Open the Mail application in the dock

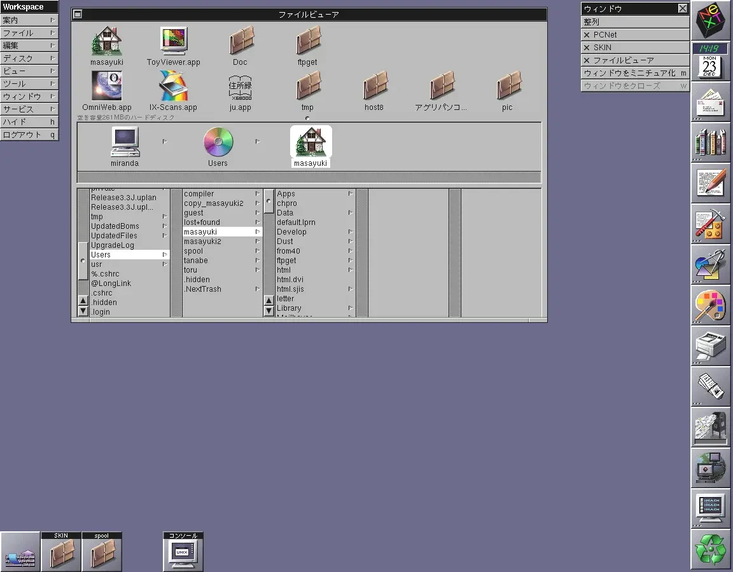point(710,103)
